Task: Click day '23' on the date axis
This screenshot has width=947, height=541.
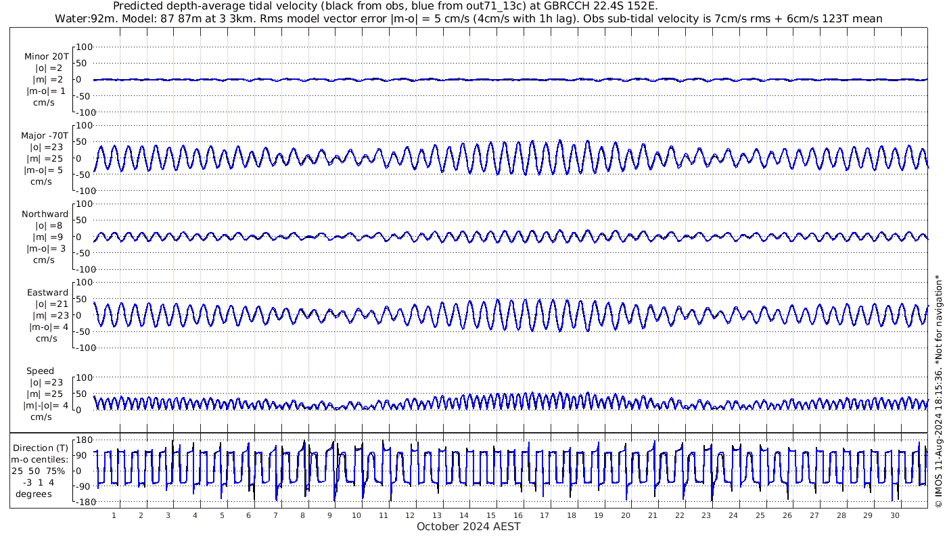Action: point(706,515)
